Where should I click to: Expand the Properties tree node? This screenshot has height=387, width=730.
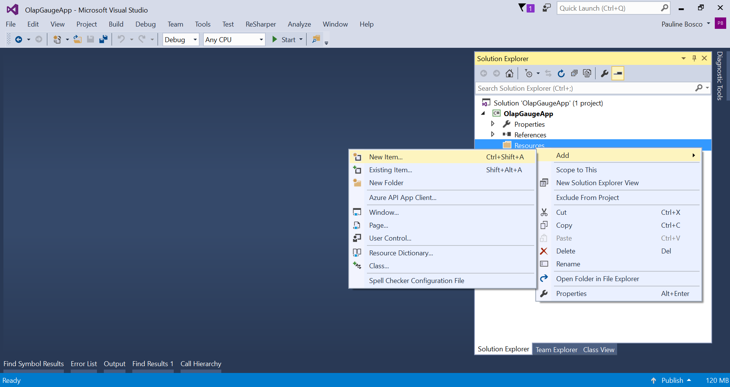click(493, 124)
